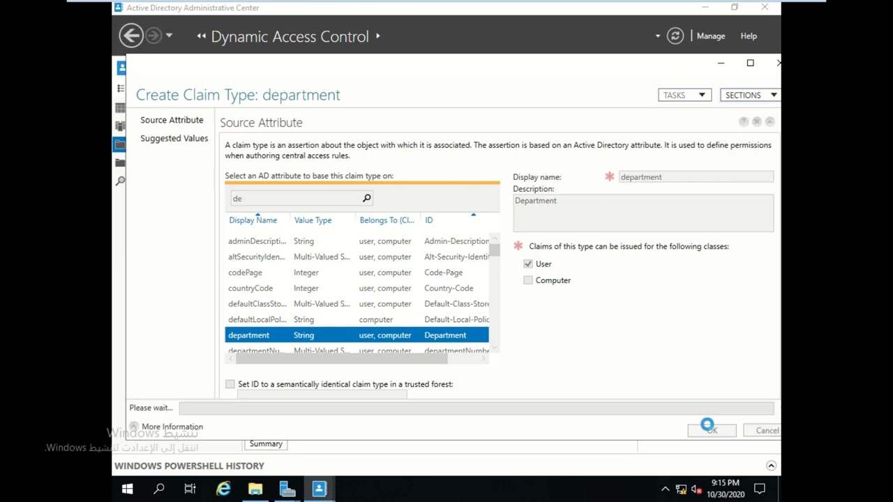This screenshot has height=502, width=893.
Task: Click the search magnifier in filter box
Action: click(366, 198)
